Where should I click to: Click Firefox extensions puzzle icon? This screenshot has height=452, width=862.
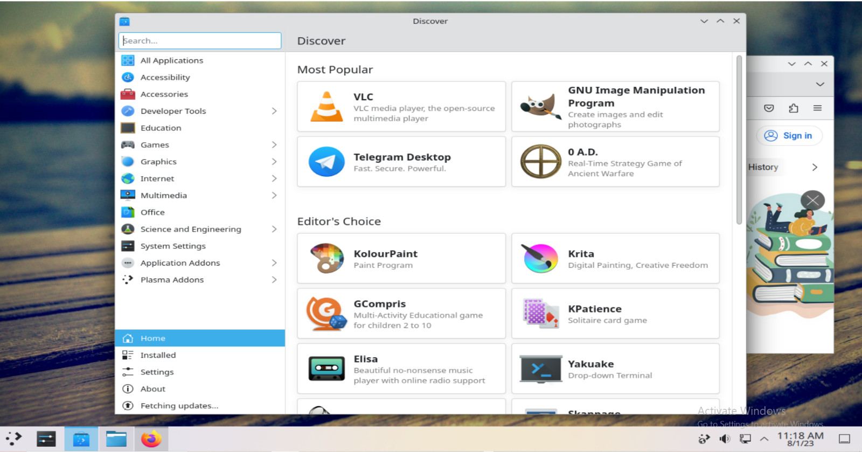[794, 108]
